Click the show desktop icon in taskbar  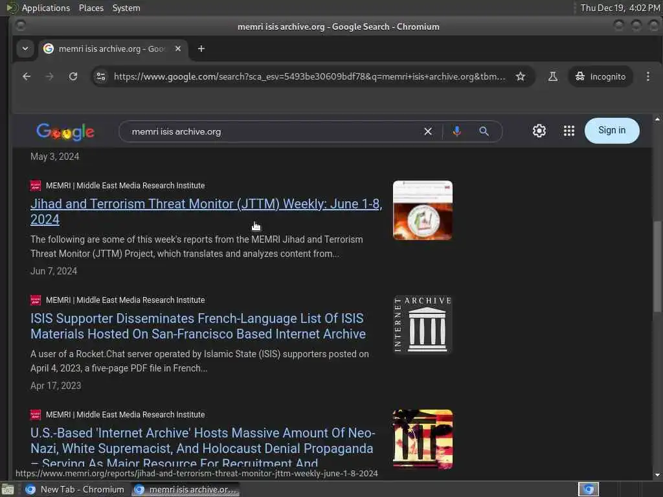pos(8,489)
